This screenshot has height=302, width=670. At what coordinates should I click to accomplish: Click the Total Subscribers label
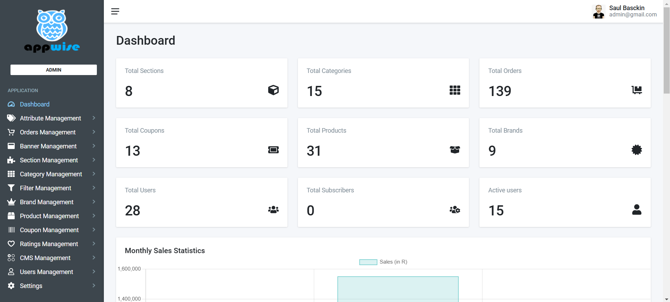[330, 190]
